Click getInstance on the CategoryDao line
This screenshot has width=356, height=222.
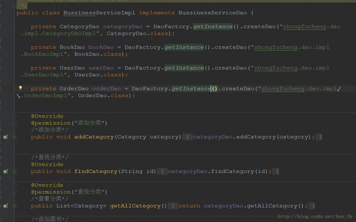click(213, 27)
